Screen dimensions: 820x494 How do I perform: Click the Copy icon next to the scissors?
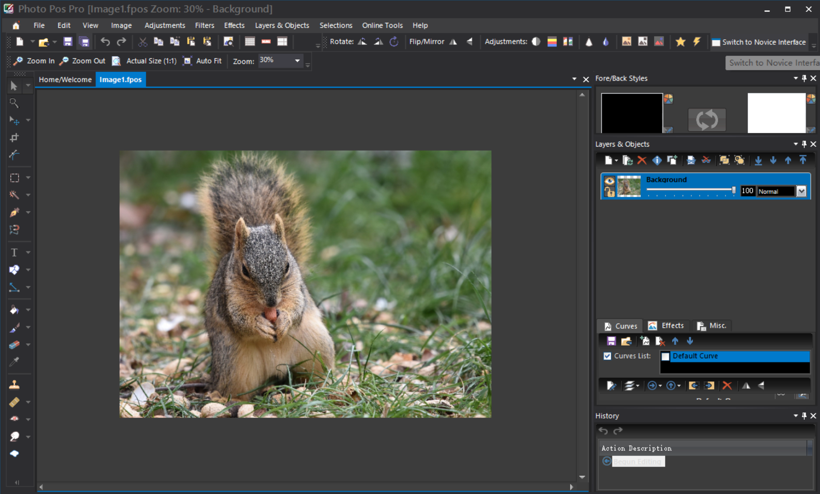point(159,42)
